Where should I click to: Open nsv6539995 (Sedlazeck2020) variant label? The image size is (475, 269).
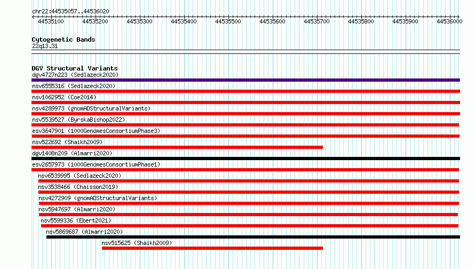tap(80, 176)
